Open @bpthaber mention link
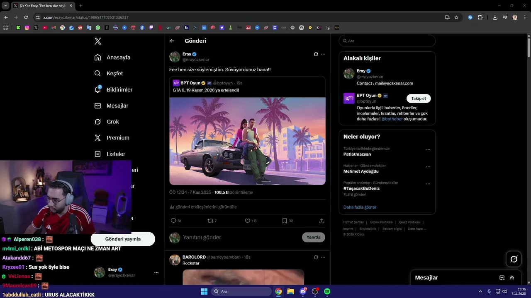 [392, 119]
